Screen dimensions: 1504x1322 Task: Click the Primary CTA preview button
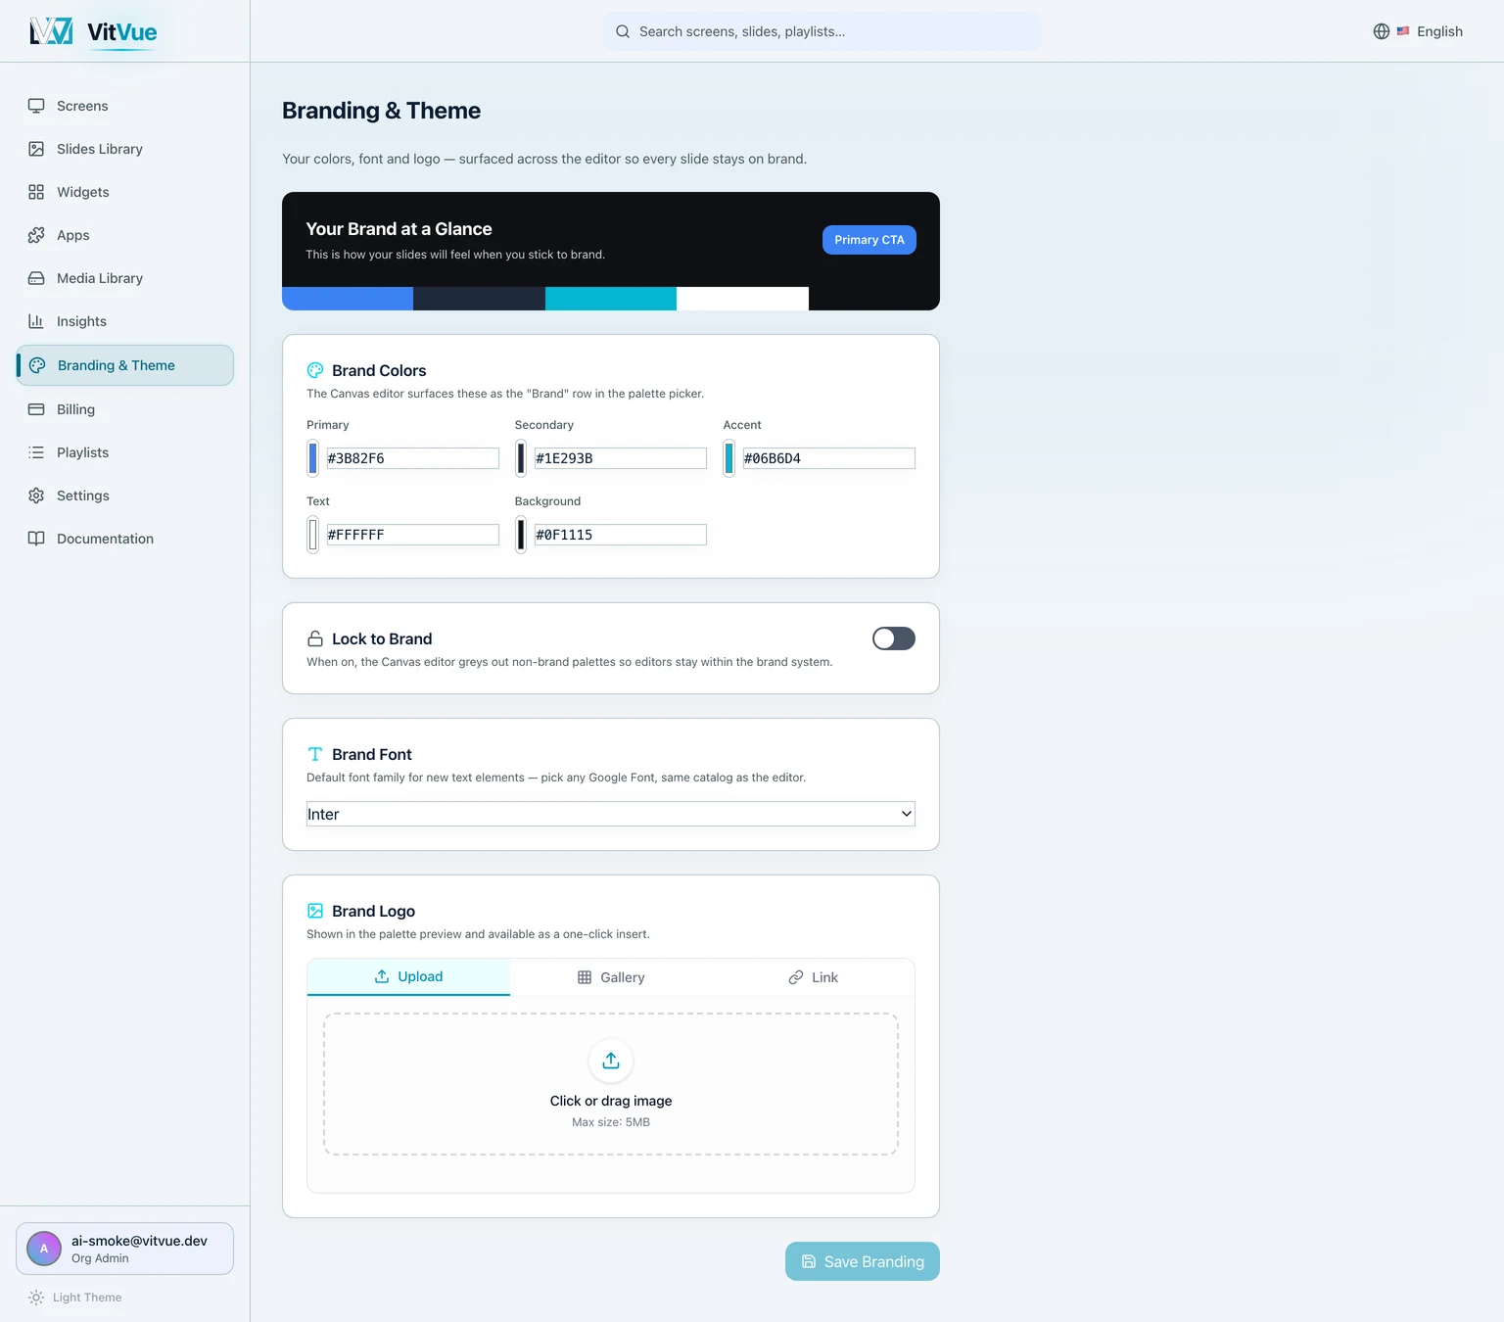click(869, 240)
